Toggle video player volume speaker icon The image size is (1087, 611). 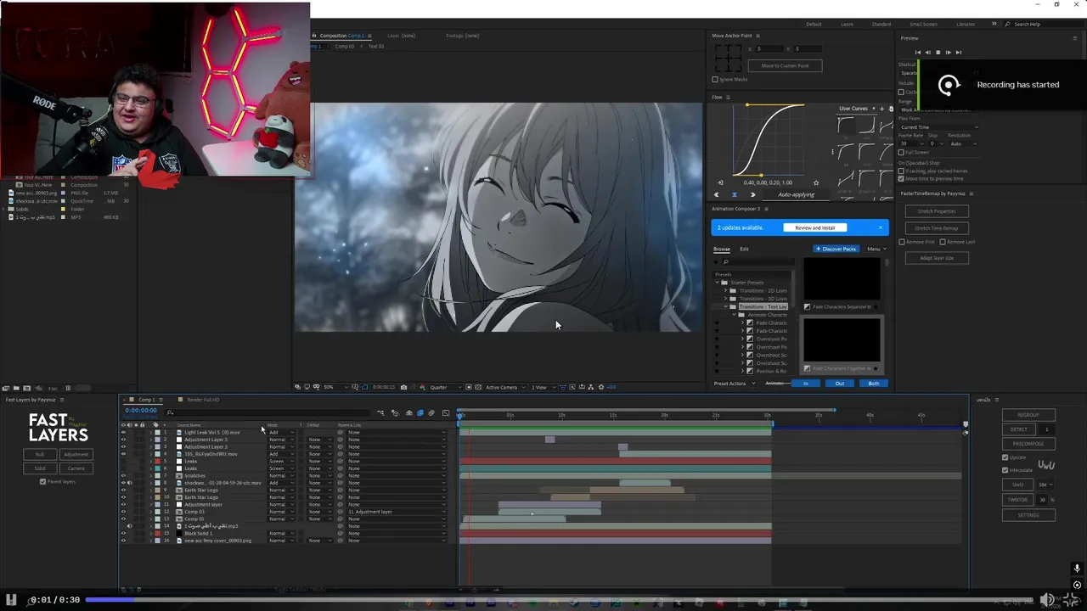tap(1048, 600)
